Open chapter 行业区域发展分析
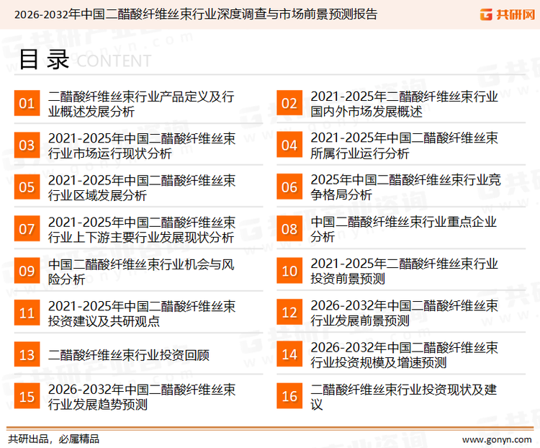540x448 pixels. 142,188
